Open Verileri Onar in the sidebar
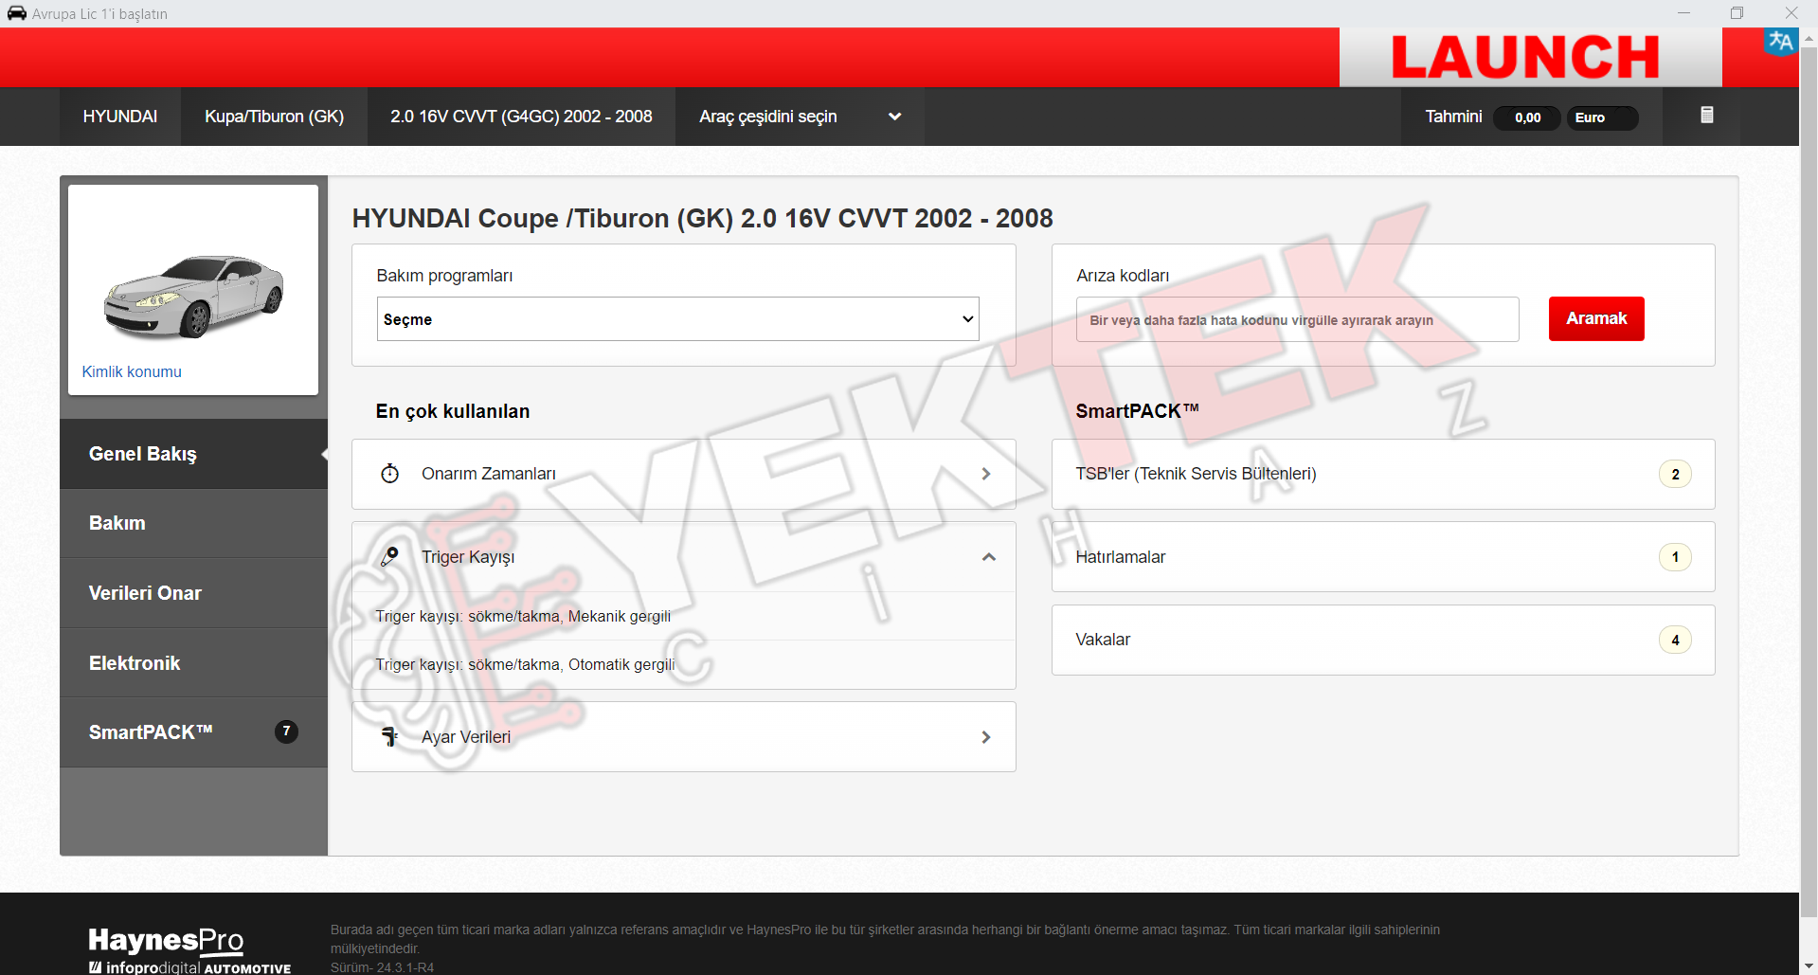This screenshot has width=1818, height=975. [193, 593]
